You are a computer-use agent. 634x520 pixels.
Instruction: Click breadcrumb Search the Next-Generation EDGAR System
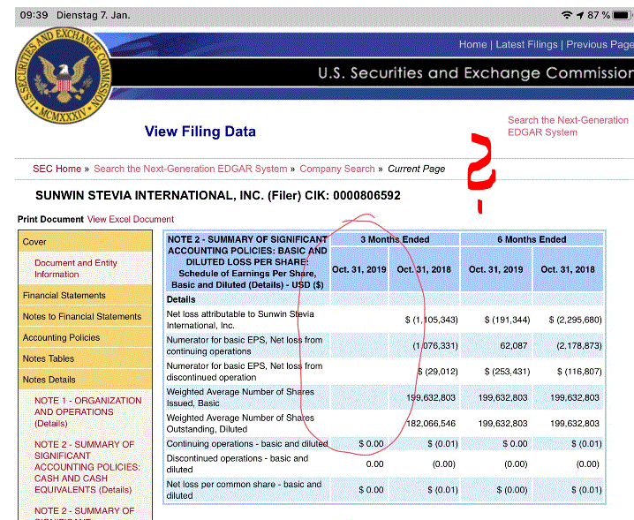pos(191,169)
